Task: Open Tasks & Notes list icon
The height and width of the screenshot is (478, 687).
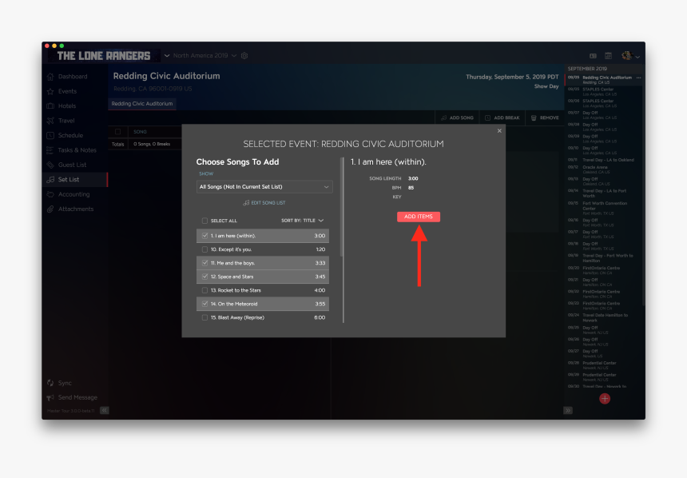Action: (50, 150)
